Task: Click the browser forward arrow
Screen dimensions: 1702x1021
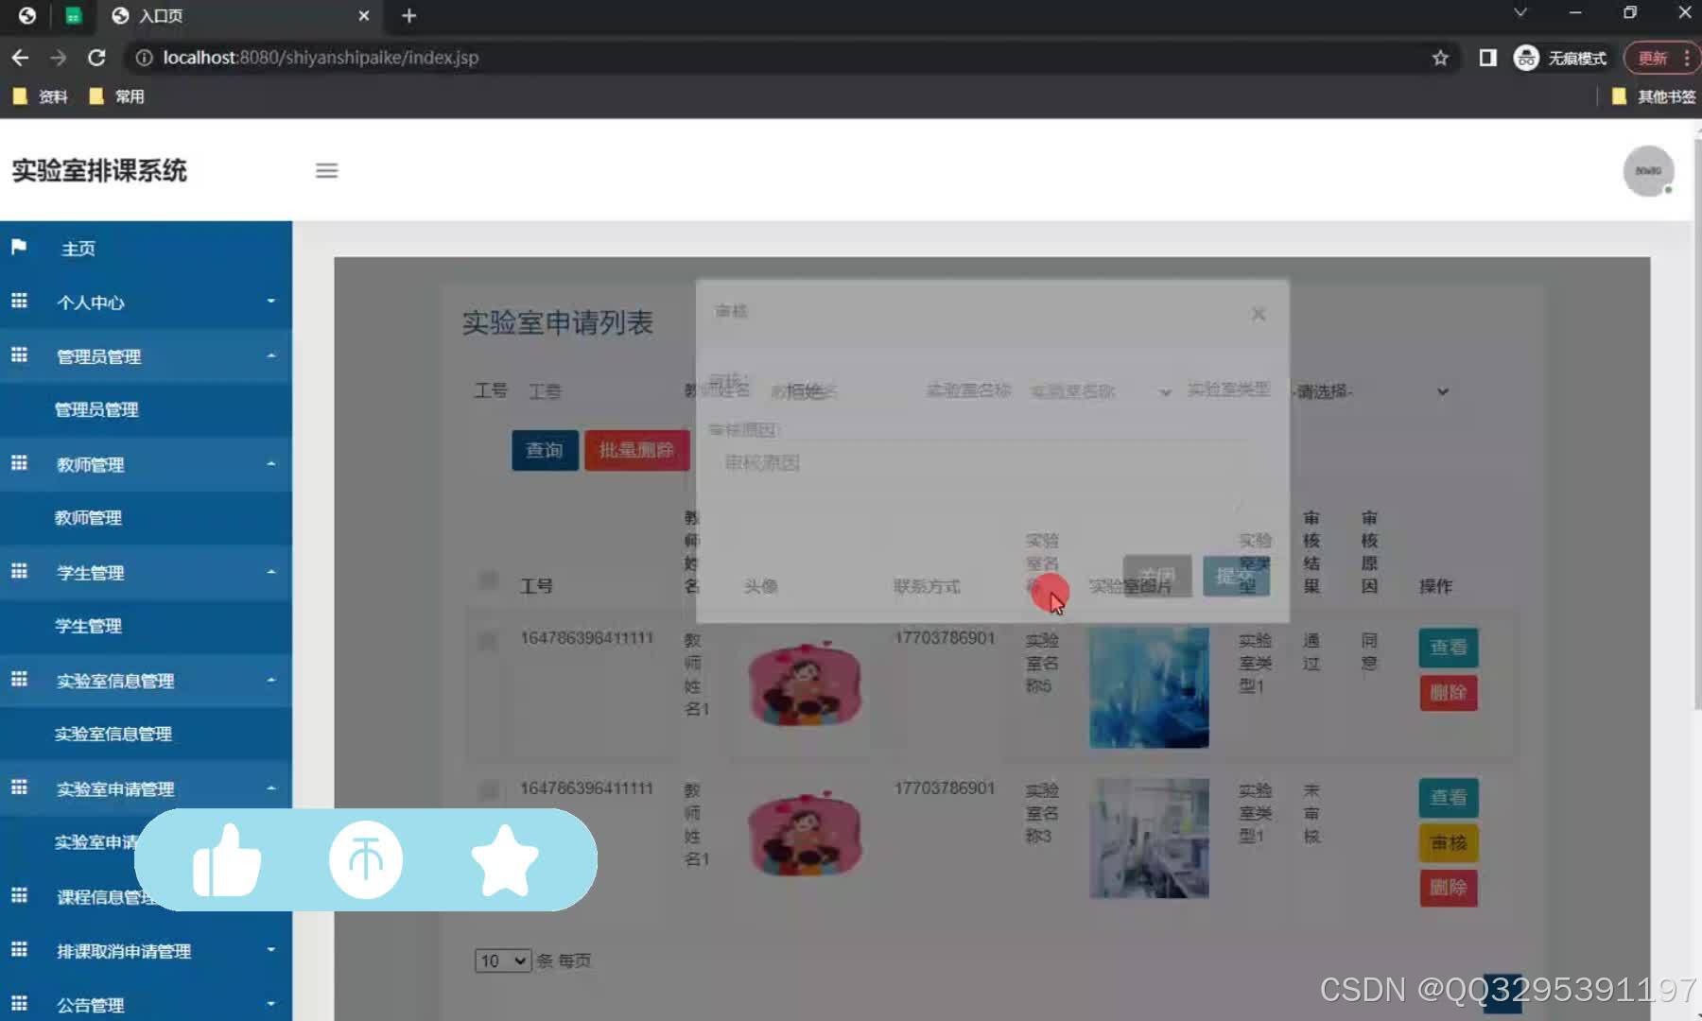Action: (59, 58)
